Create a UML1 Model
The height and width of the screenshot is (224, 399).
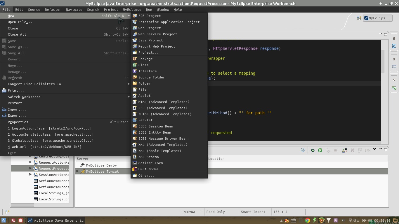169,169
